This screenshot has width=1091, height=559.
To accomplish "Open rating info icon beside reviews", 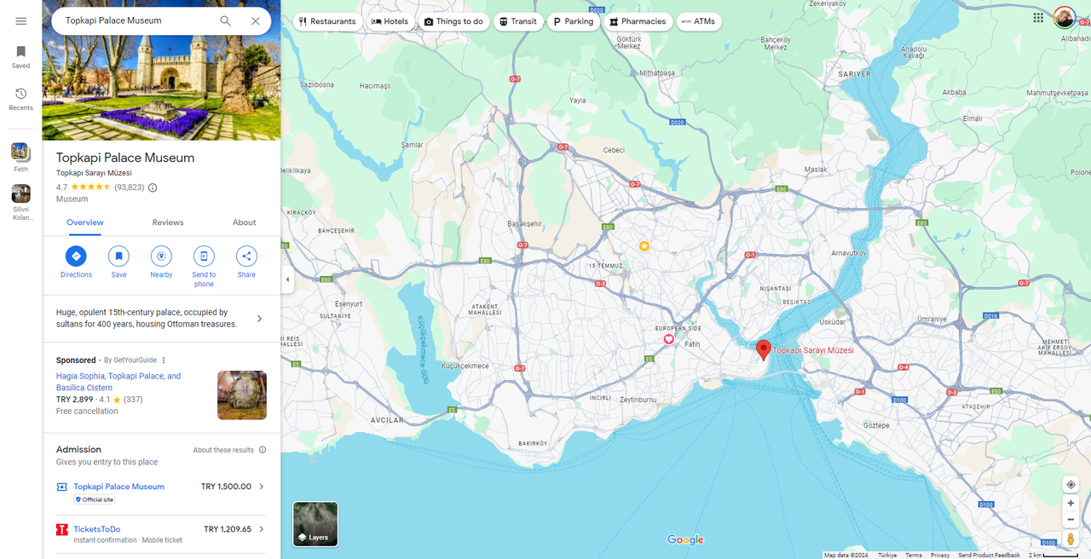I will coord(153,187).
